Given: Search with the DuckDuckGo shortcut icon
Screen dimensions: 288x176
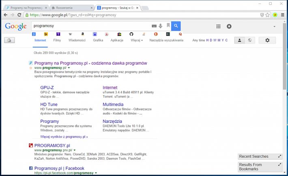Looking at the screenshot, I should pyautogui.click(x=156, y=34).
